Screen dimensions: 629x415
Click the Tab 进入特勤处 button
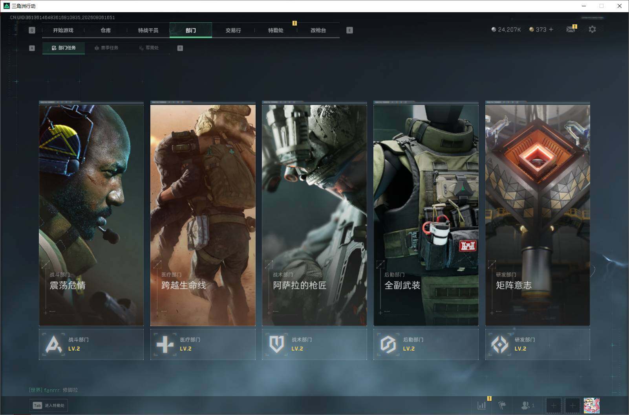[49, 406]
